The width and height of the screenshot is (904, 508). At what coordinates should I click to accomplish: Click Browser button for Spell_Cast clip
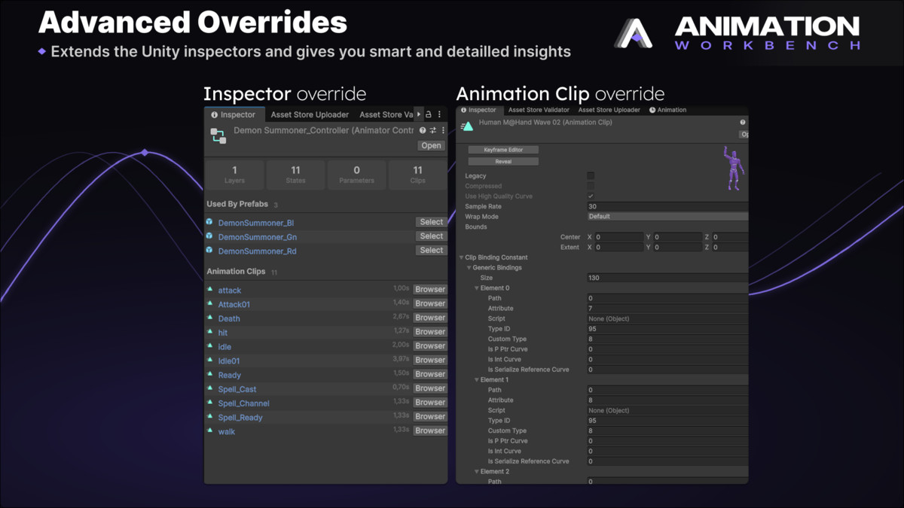pos(430,388)
